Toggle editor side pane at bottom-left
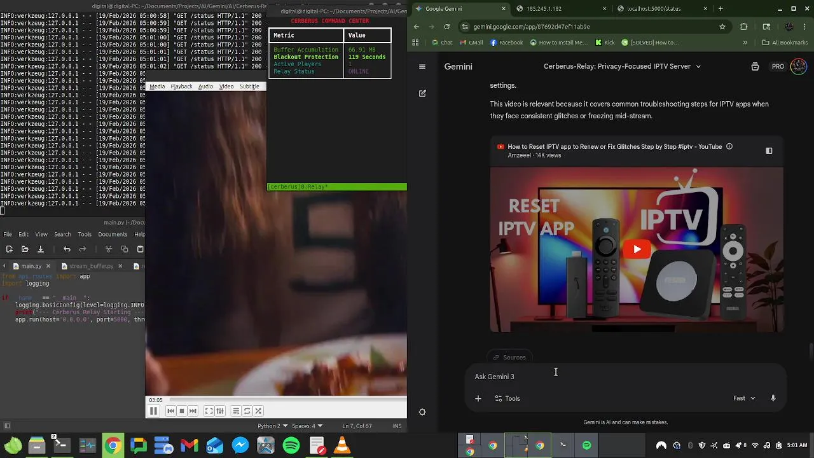The width and height of the screenshot is (814, 458). coord(7,426)
